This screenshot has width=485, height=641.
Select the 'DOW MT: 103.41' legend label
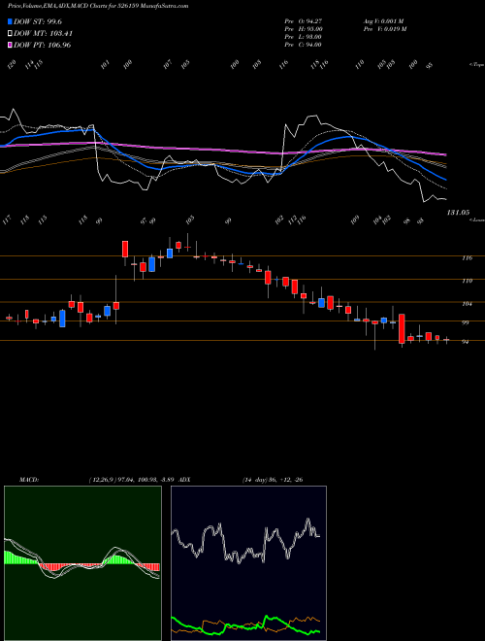[44, 33]
